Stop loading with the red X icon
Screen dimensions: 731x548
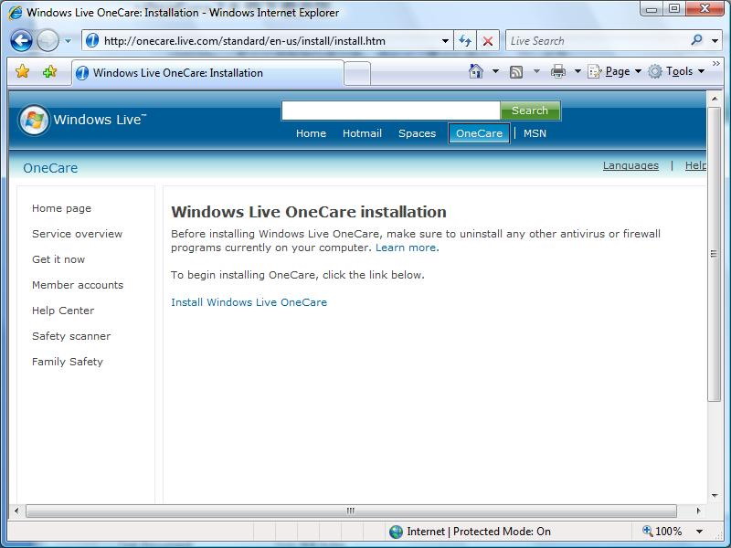(x=488, y=41)
